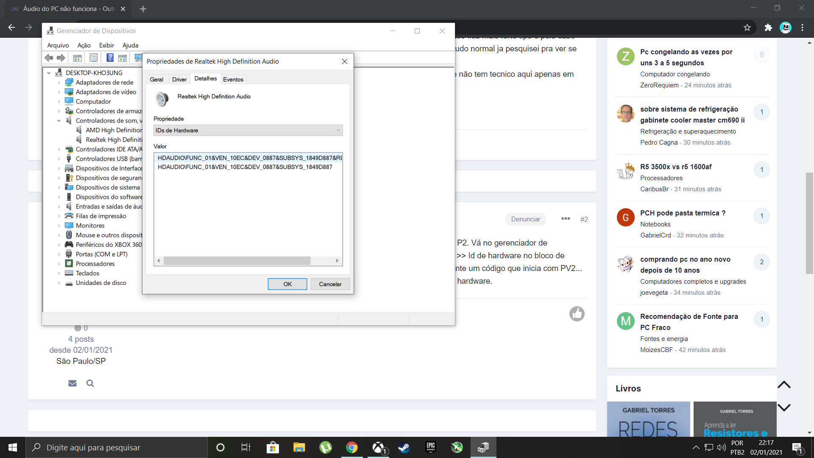Toggle the console tree pane toolbar icon
The image size is (814, 458).
77,58
